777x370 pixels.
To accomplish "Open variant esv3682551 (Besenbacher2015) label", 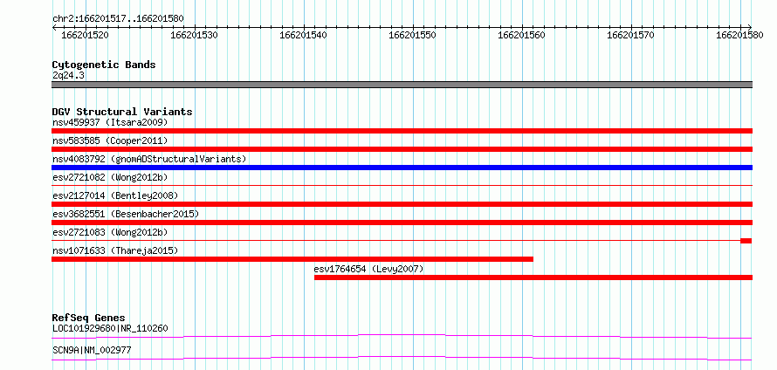I will 126,214.
